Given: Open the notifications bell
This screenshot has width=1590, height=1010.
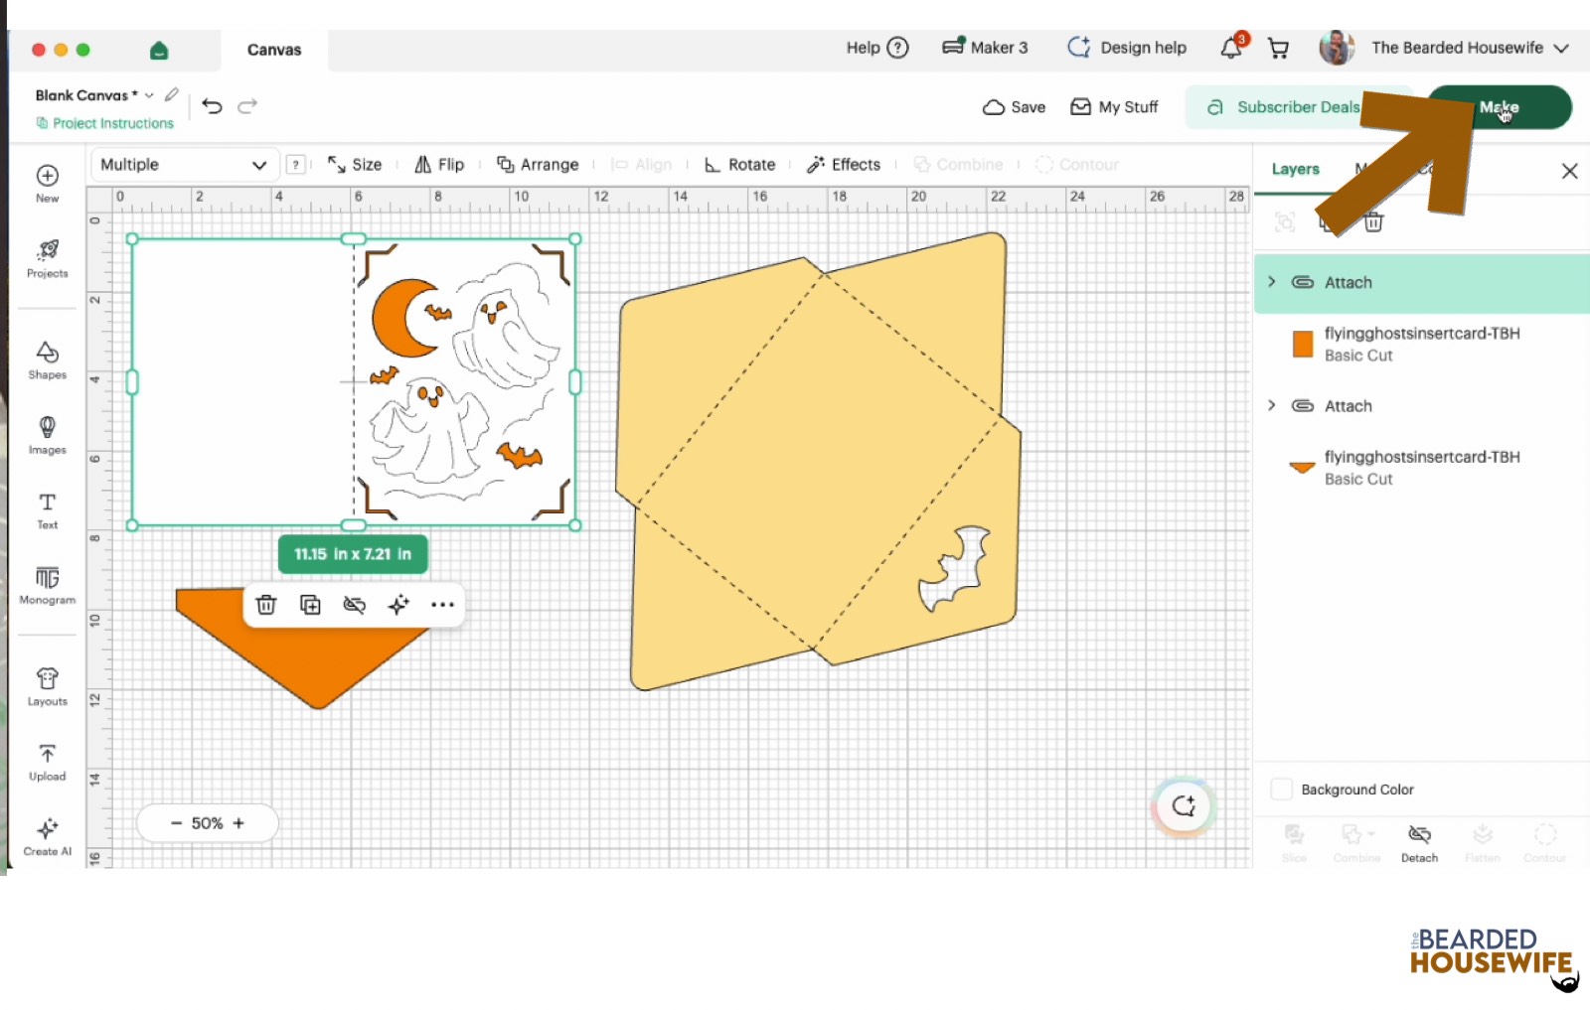Looking at the screenshot, I should (x=1231, y=47).
